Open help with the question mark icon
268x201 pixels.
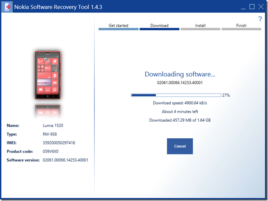click(260, 19)
